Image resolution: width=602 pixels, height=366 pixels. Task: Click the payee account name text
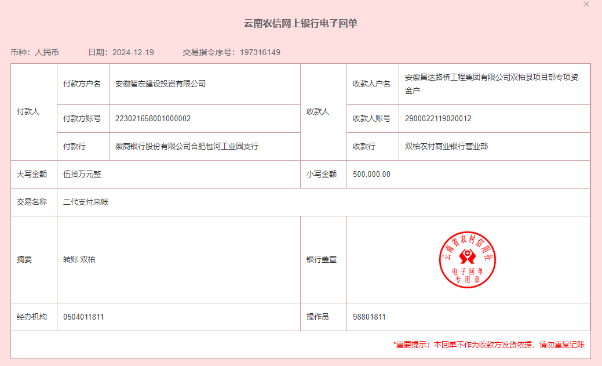(x=491, y=84)
